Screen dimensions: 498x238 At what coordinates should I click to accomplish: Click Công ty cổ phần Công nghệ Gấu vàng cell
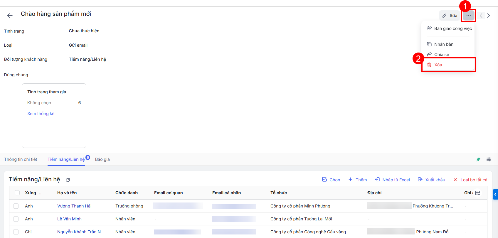(x=308, y=232)
